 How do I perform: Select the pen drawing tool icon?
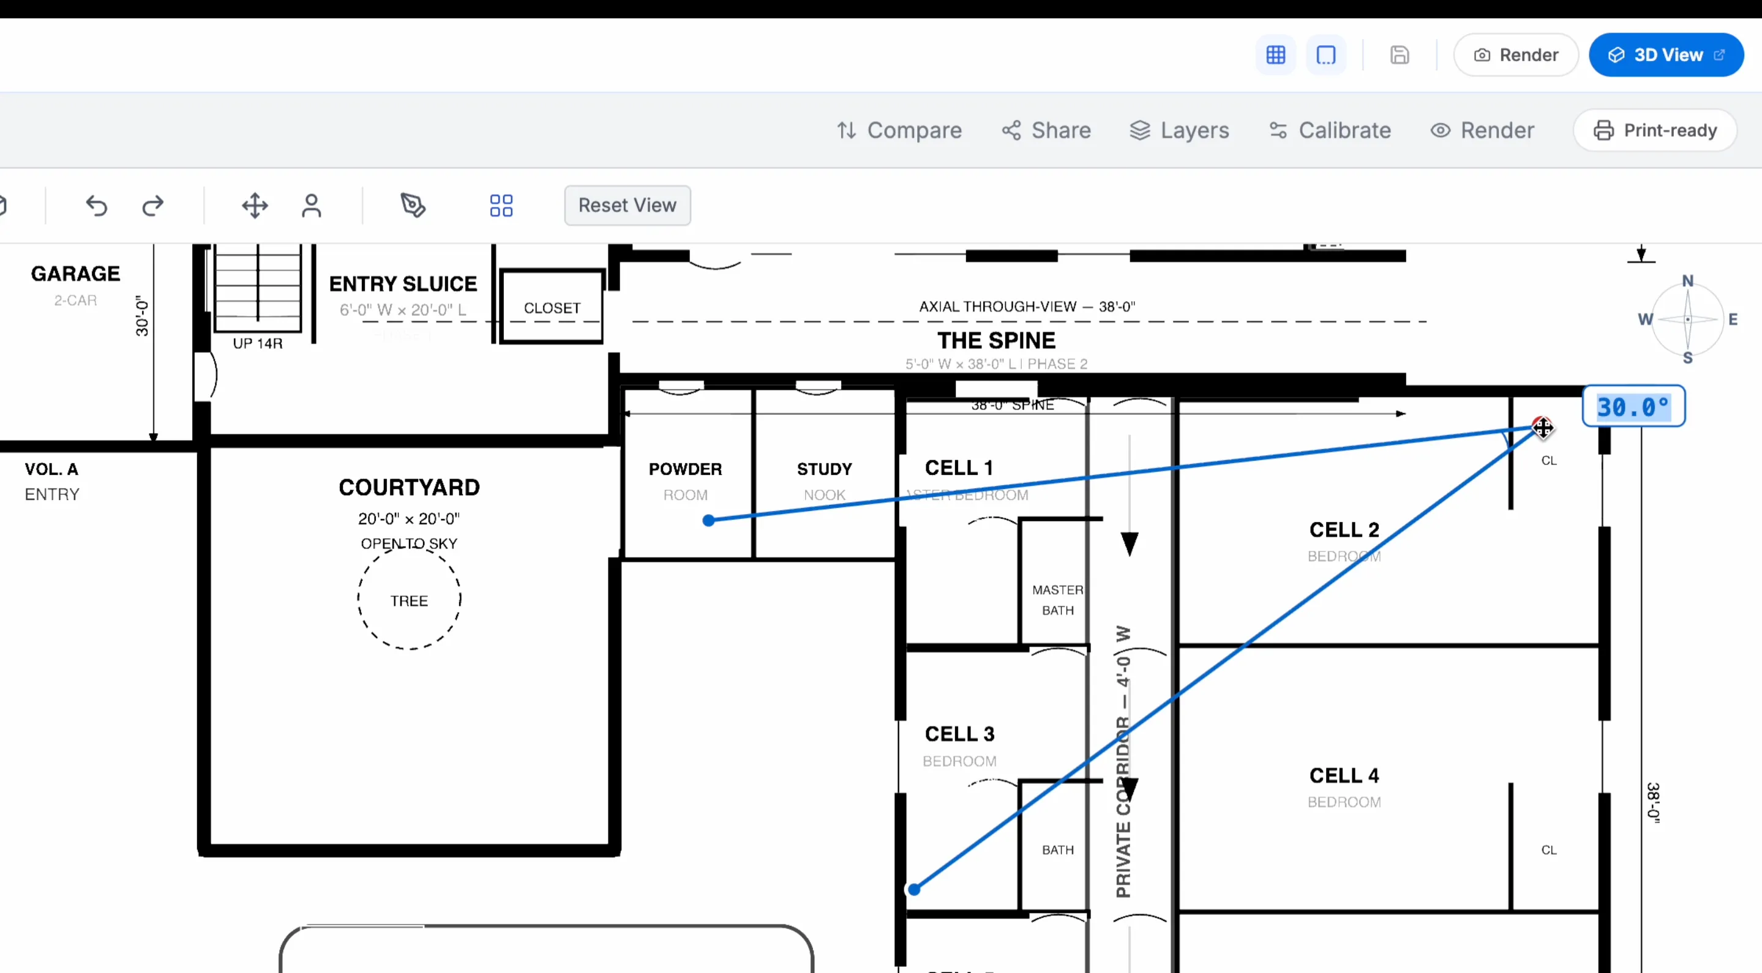pos(413,205)
